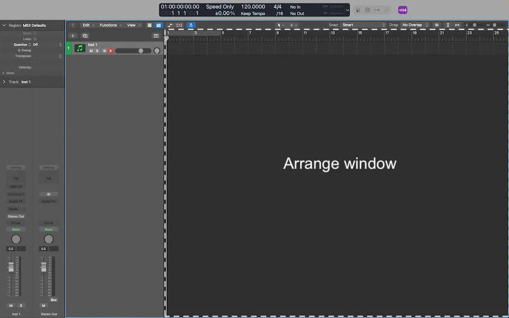
Task: Open the blue Editors window icon
Action: 158,24
